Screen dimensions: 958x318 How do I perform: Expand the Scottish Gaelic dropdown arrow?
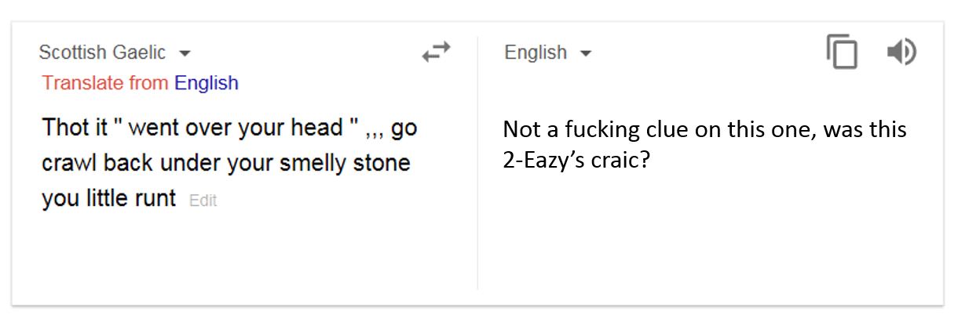185,54
